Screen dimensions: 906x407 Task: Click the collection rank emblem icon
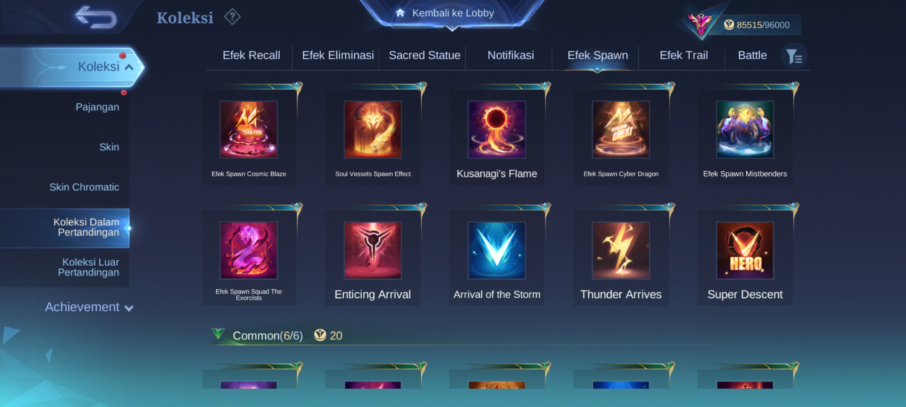coord(701,25)
